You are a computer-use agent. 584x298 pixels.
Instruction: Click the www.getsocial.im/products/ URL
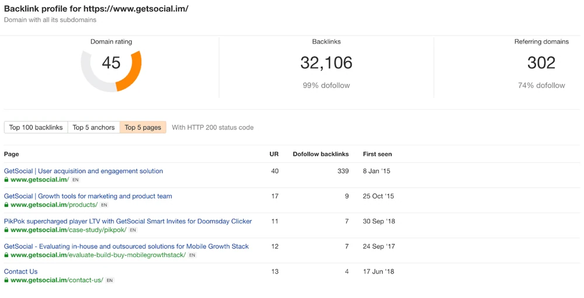pyautogui.click(x=54, y=205)
